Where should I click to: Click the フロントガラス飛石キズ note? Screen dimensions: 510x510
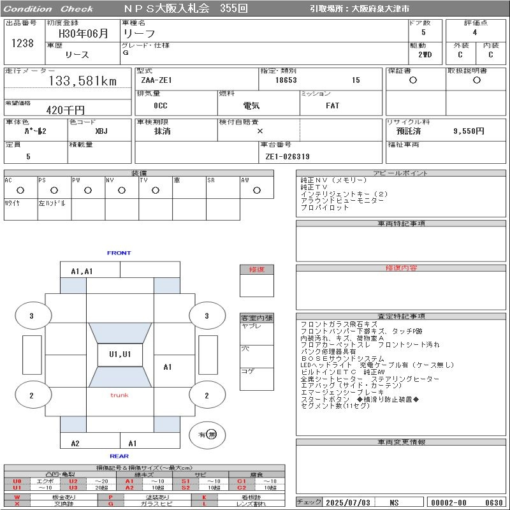coord(339,324)
